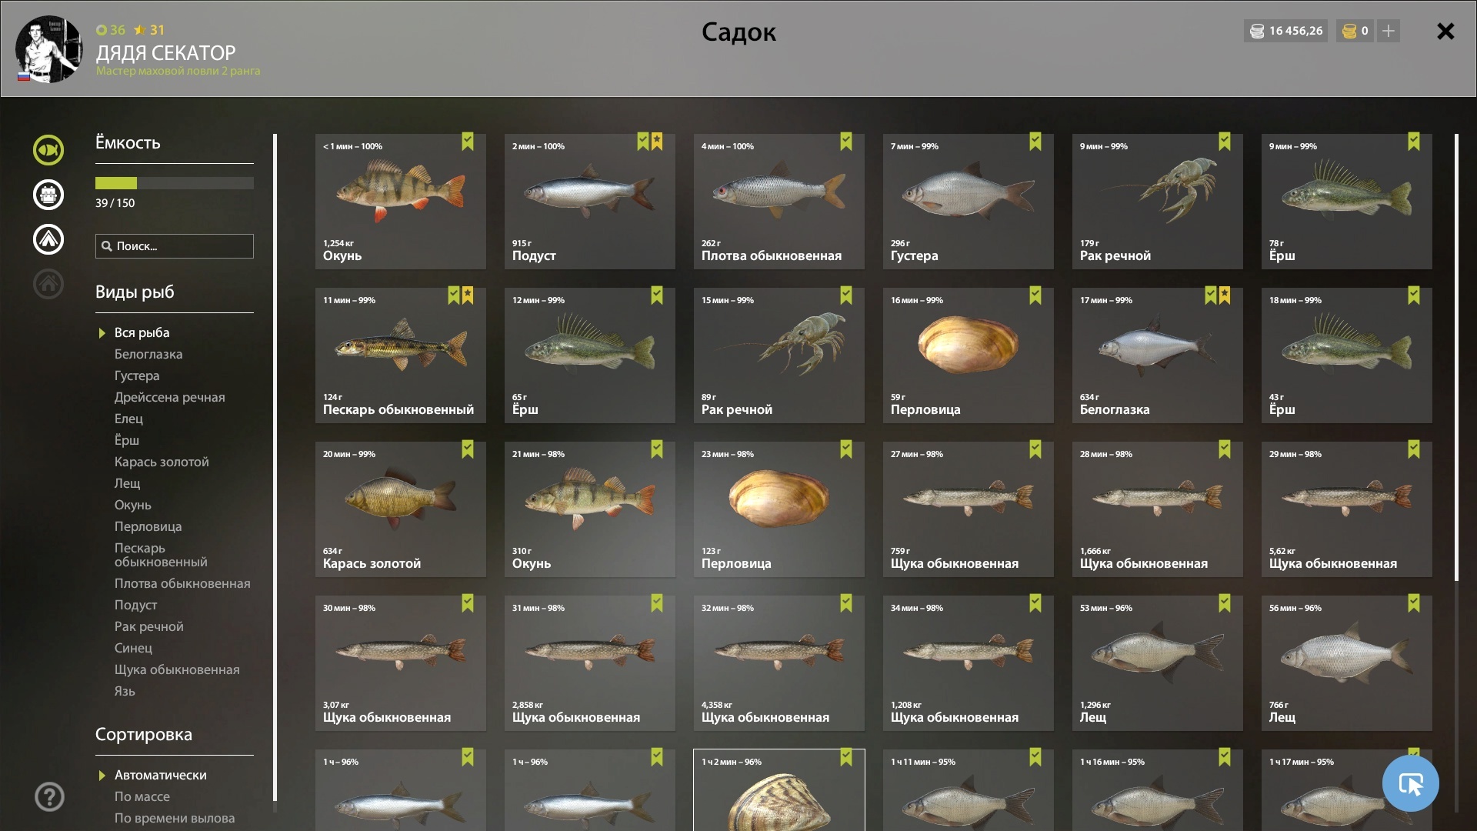Toggle the green bookmark on the Окунь 1,254 кг card
Screen dimensions: 1477x831
point(468,142)
